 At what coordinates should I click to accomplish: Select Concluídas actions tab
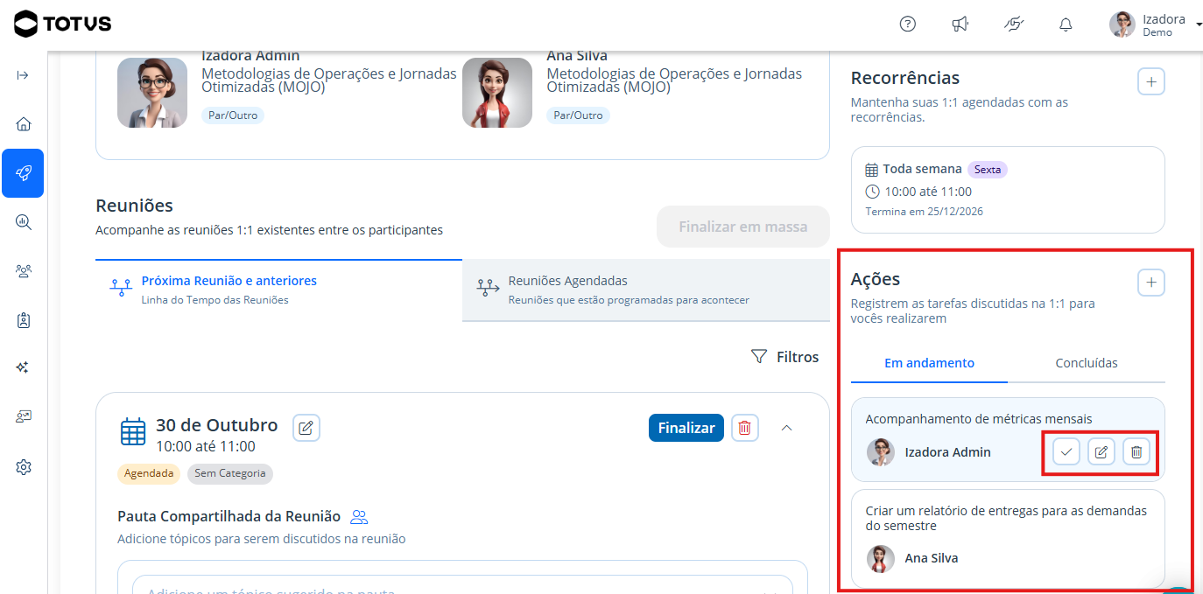tap(1087, 363)
